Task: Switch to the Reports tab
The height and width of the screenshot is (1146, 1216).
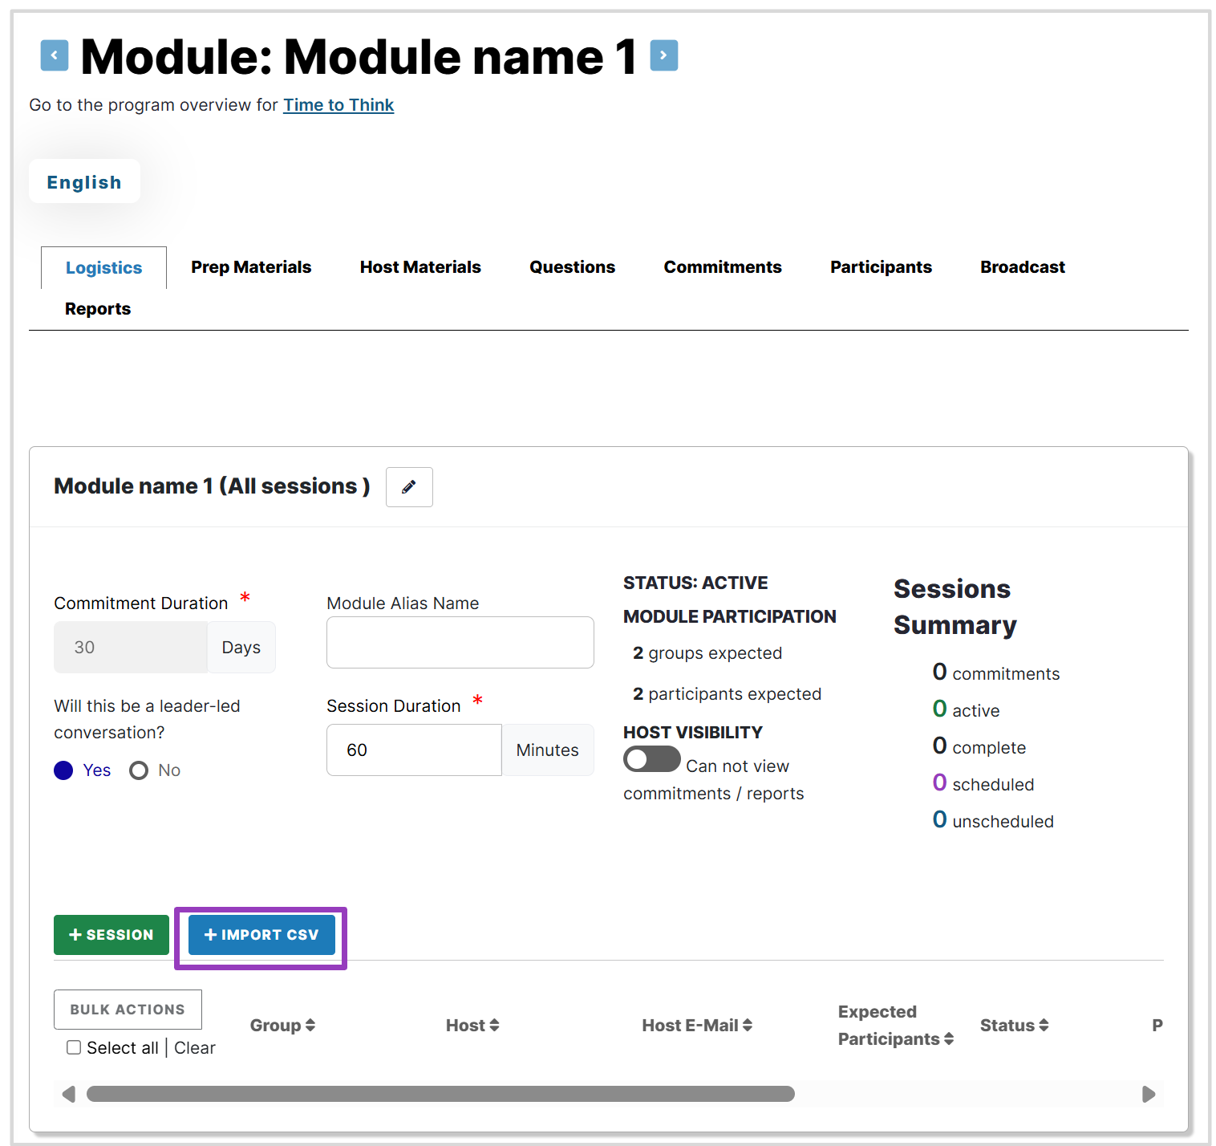Action: click(98, 309)
